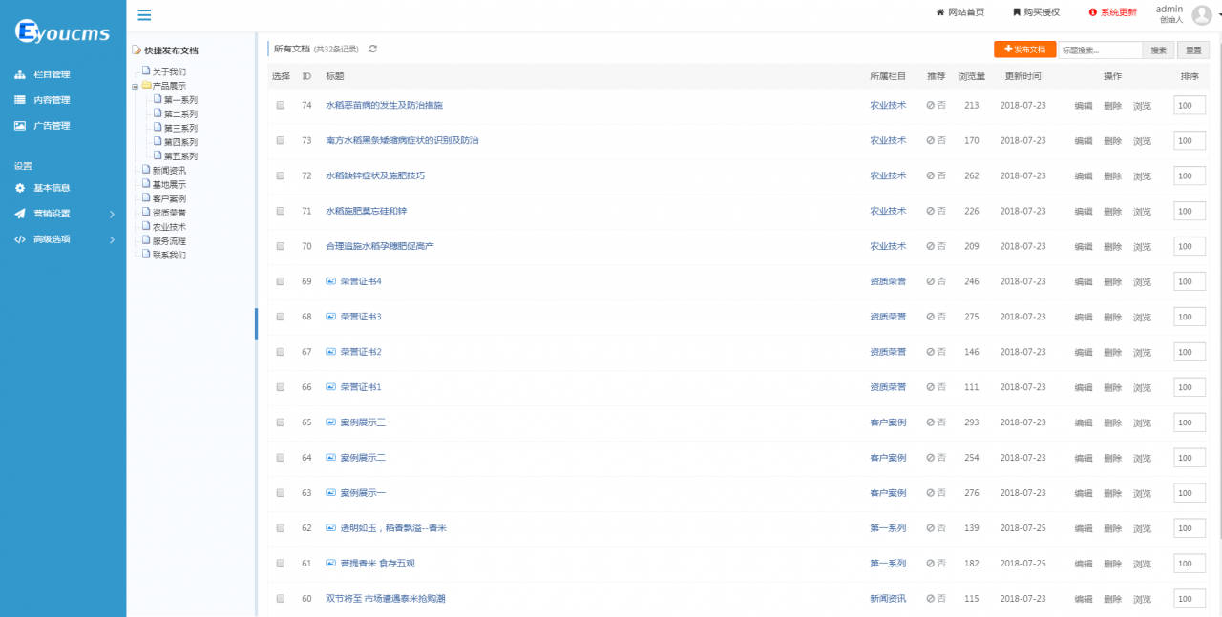This screenshot has height=617, width=1222.
Task: Select the checkbox for document ID 62
Action: (x=281, y=528)
